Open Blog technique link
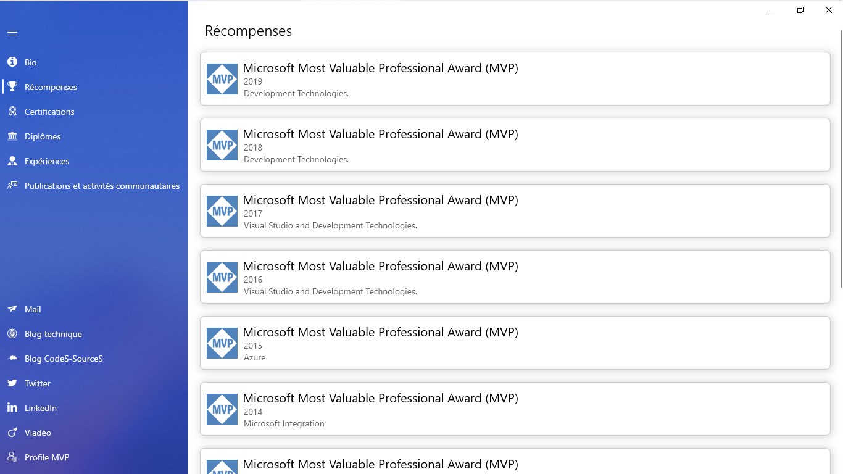The image size is (843, 474). click(53, 334)
